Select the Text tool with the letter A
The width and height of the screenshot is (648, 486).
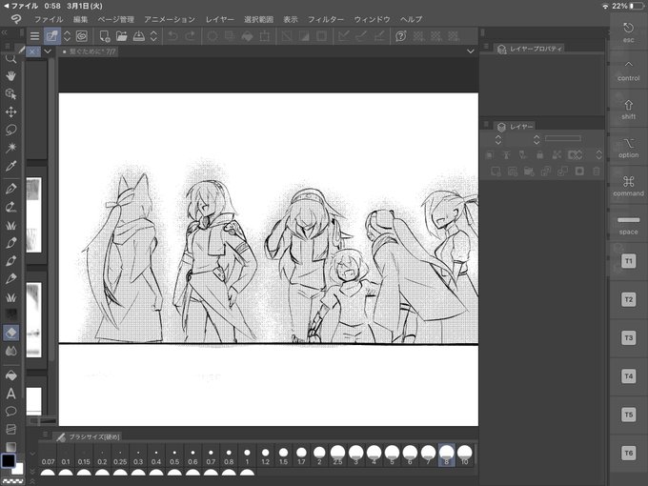[10, 394]
